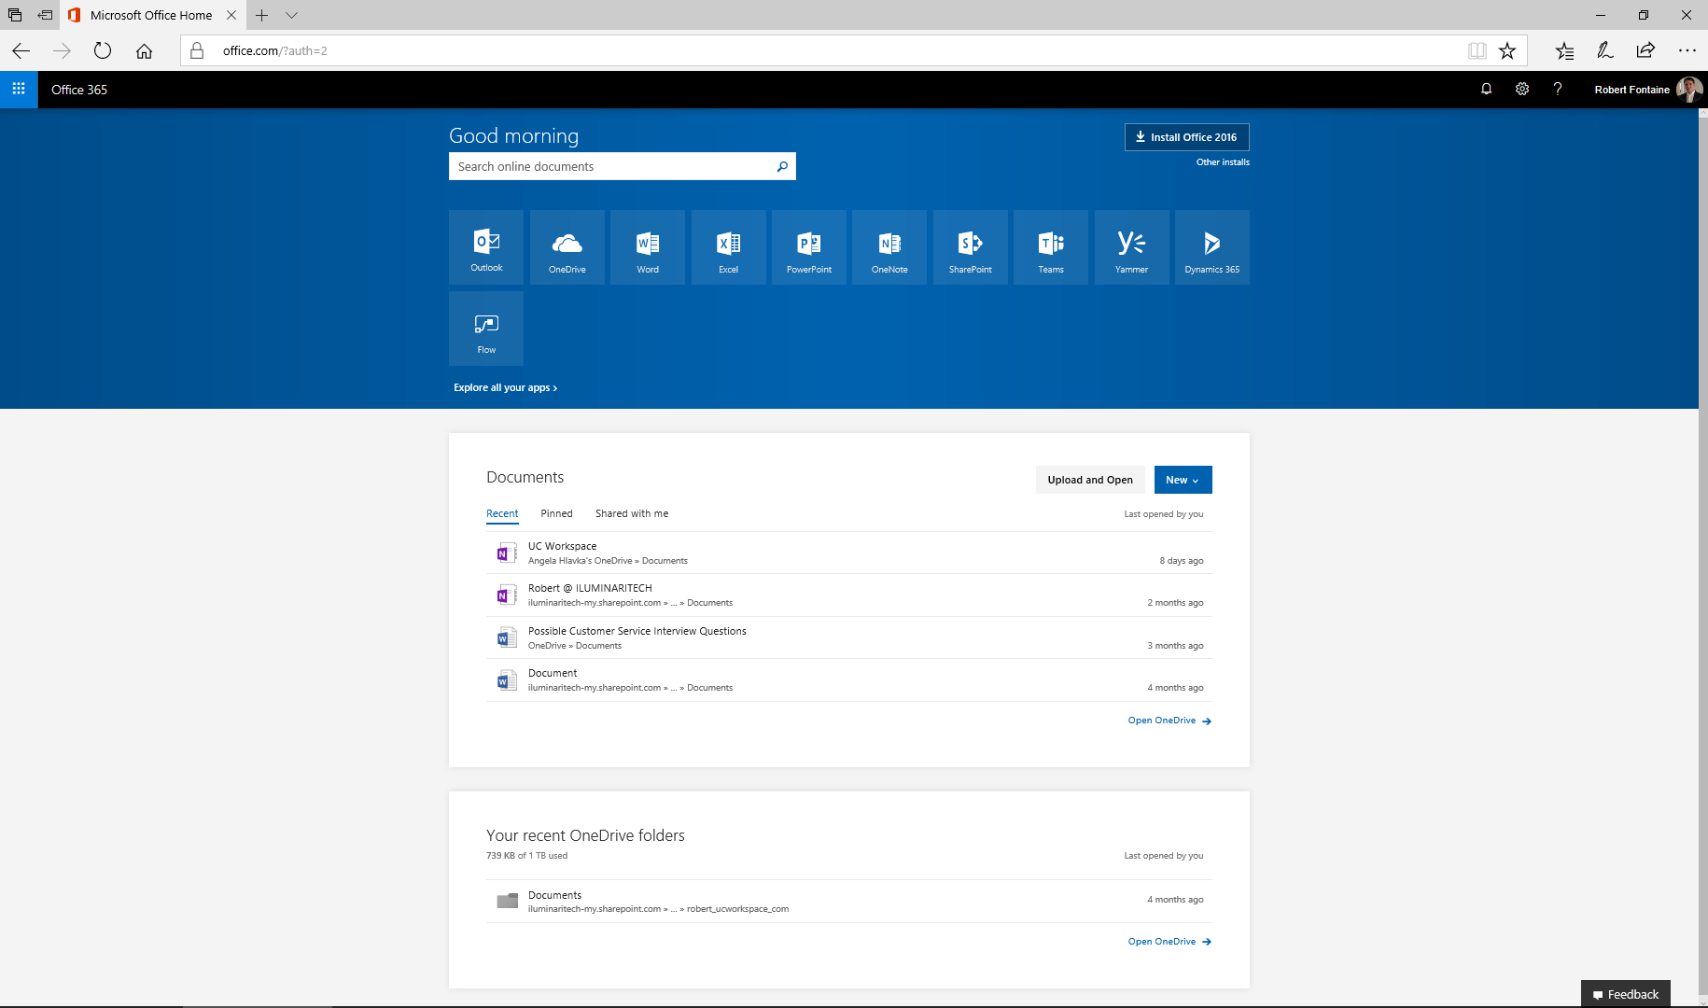Open the PowerPoint tile
The height and width of the screenshot is (1008, 1708).
[x=809, y=247]
